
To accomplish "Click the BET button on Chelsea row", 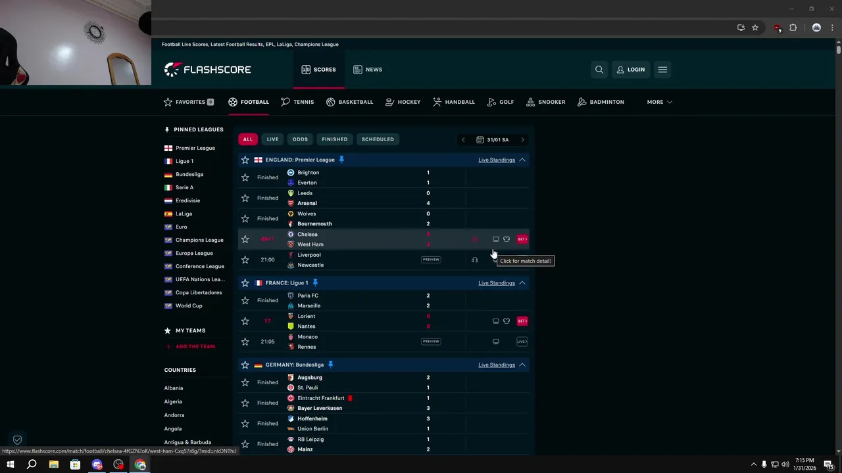I will coord(522,239).
